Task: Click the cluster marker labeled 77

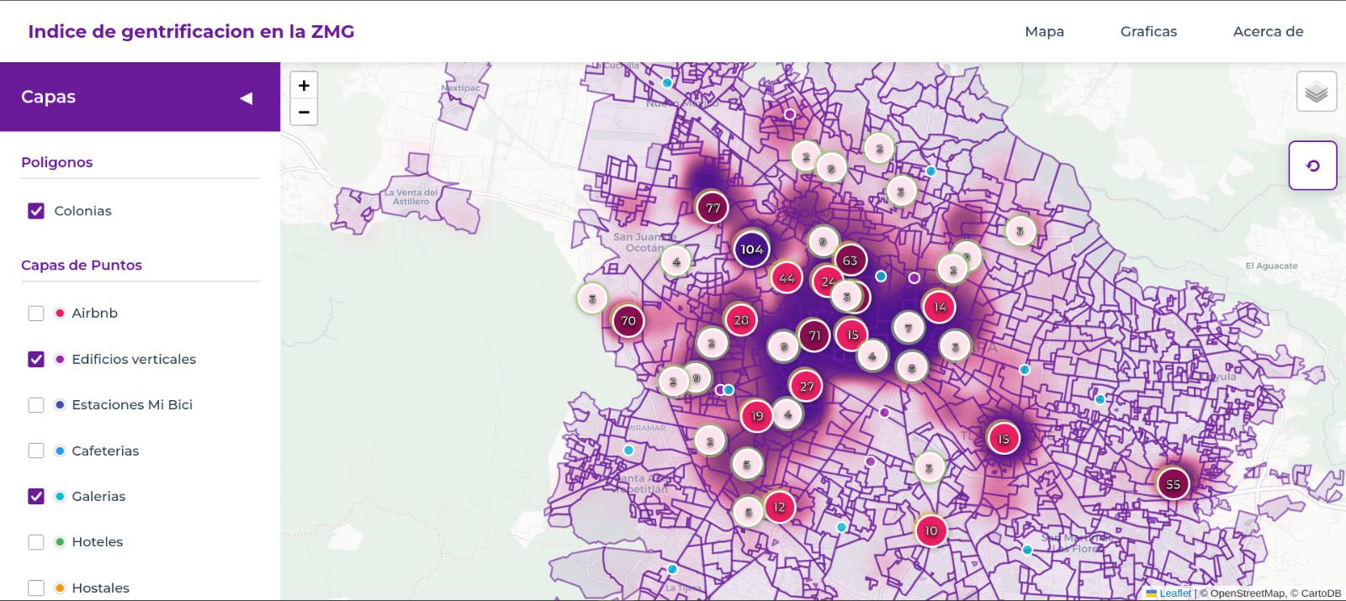Action: (713, 208)
